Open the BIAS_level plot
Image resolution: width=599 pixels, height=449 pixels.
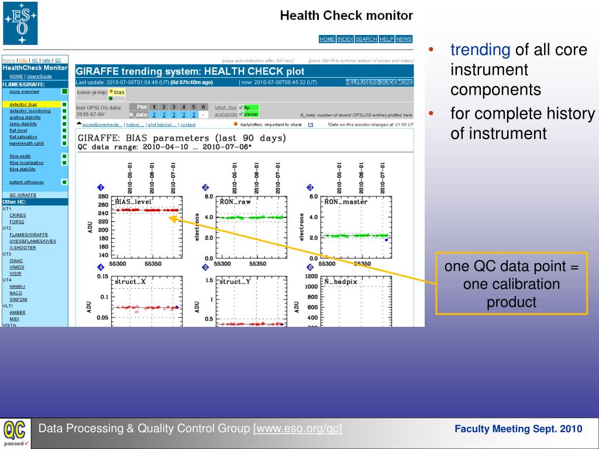click(x=146, y=227)
